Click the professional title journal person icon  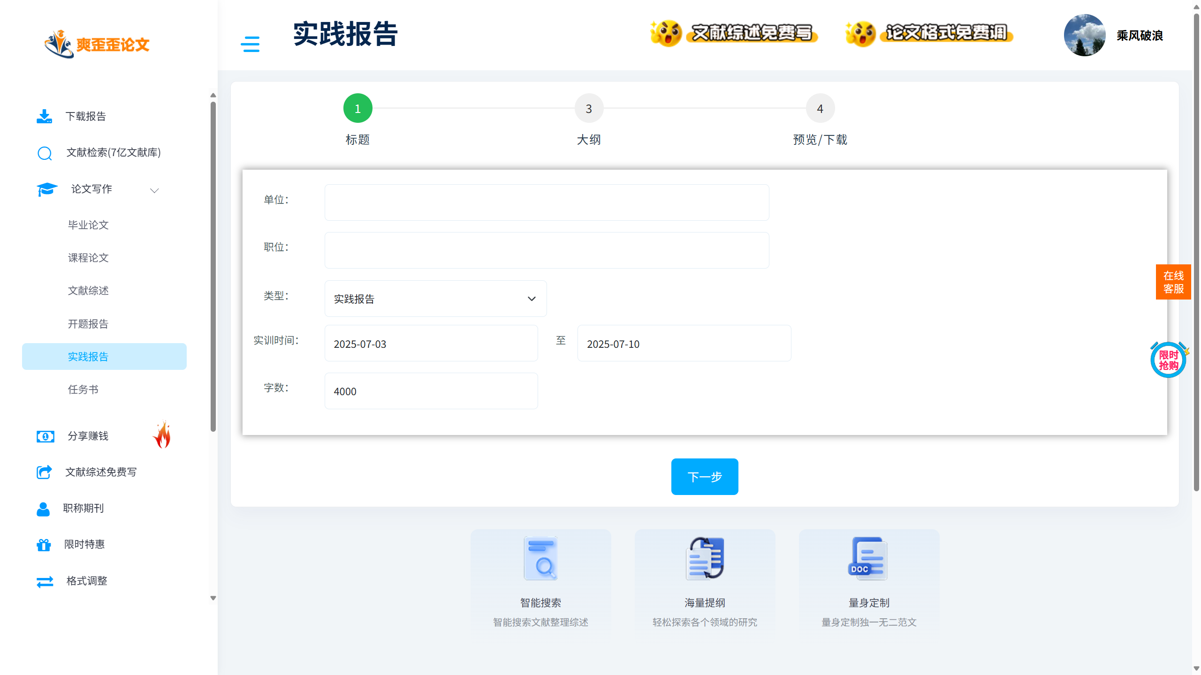[x=43, y=509]
